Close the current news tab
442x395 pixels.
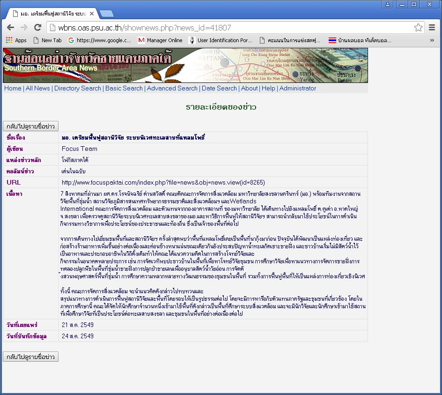click(x=92, y=14)
